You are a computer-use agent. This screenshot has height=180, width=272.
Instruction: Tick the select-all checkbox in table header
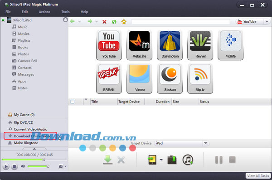click(x=73, y=102)
